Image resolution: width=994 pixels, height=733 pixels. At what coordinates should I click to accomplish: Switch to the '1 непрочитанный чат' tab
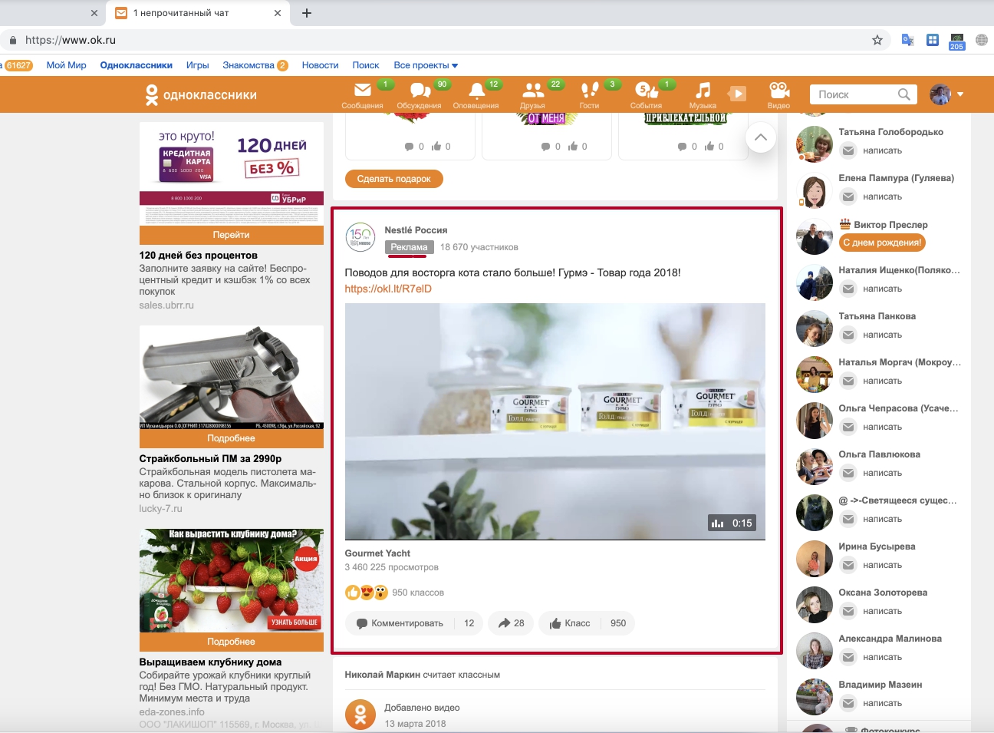pyautogui.click(x=198, y=13)
